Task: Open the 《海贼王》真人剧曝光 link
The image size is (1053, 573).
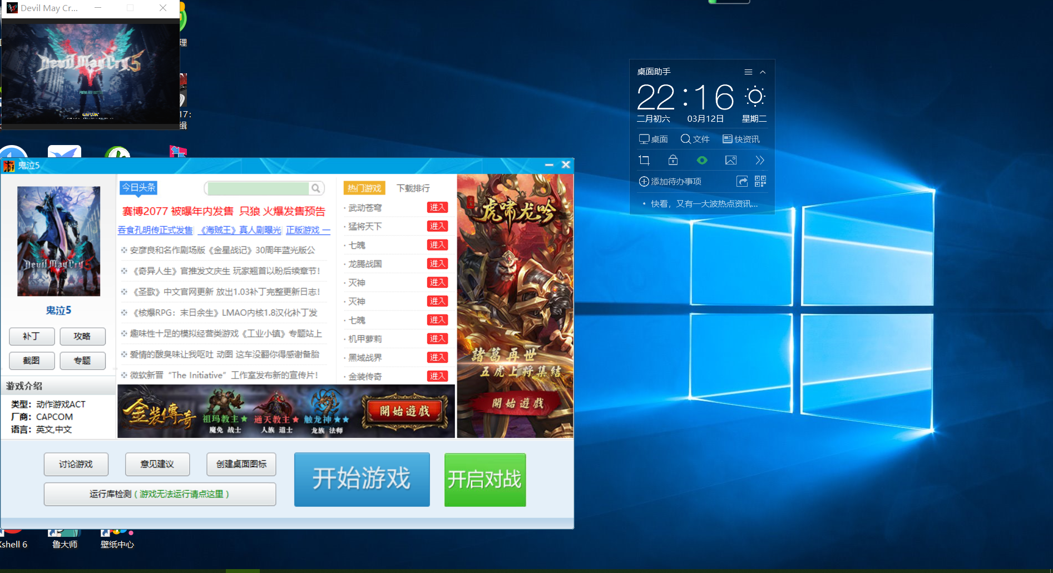Action: (x=240, y=230)
